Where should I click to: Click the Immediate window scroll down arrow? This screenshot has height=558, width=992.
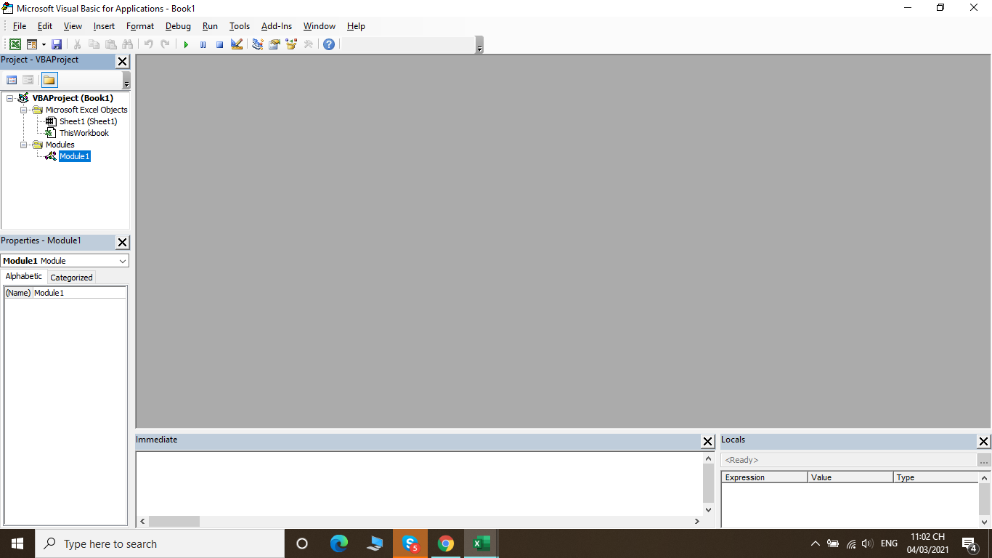(709, 510)
